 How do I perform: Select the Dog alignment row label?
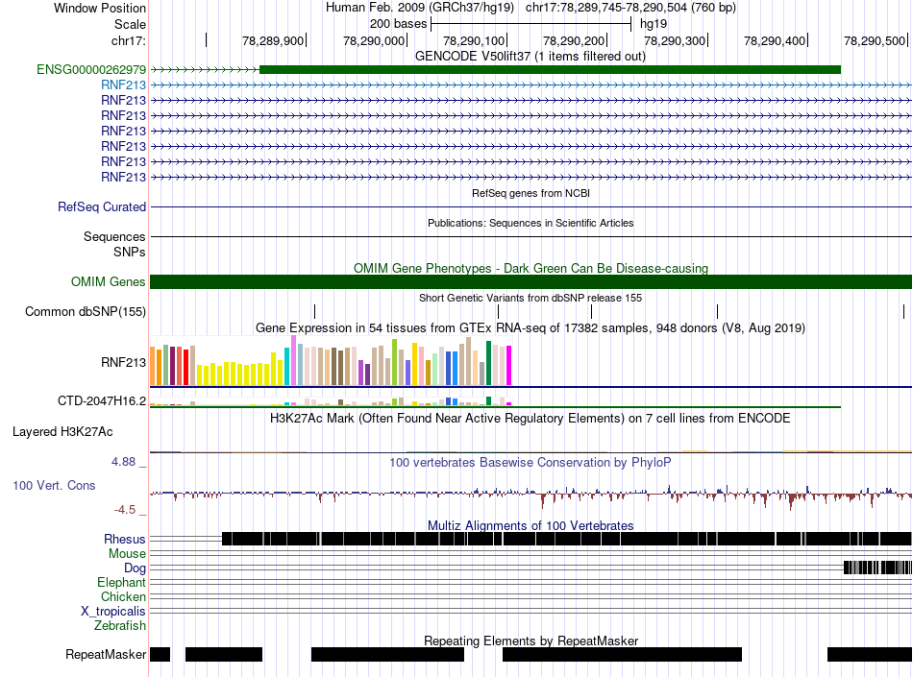135,568
